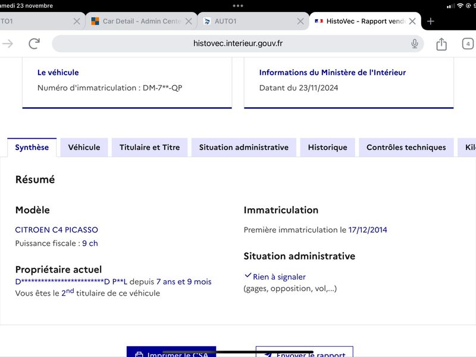Reload the page with refresh icon
Screen dimensions: 476x357
point(34,43)
